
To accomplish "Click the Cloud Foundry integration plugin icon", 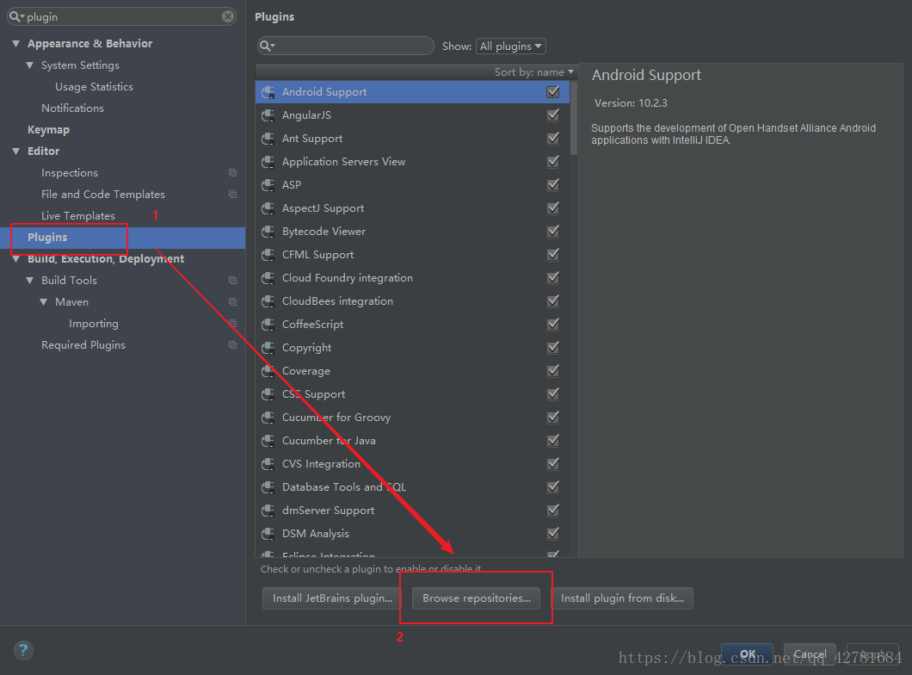I will pyautogui.click(x=268, y=278).
